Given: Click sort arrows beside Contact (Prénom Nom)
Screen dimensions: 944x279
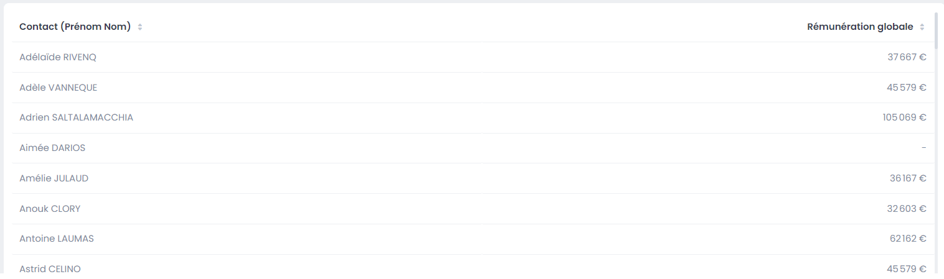Looking at the screenshot, I should tap(140, 27).
